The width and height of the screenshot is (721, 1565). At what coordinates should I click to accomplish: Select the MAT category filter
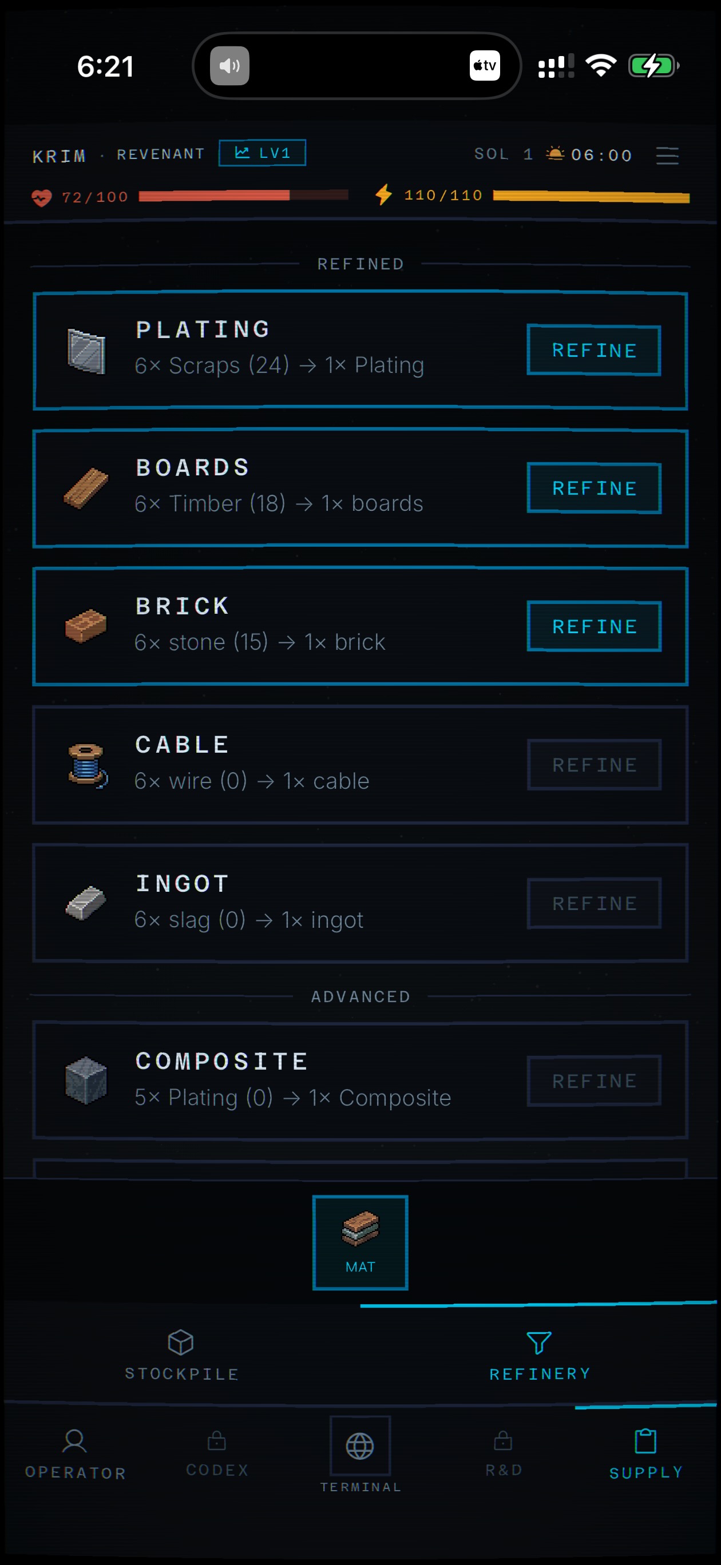coord(360,1242)
